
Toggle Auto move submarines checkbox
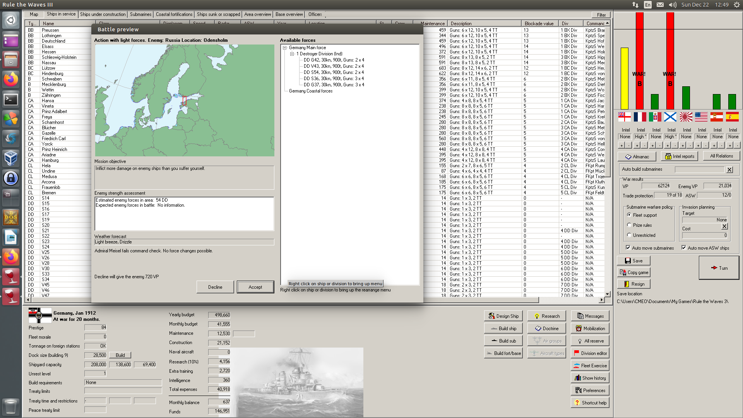click(x=628, y=248)
